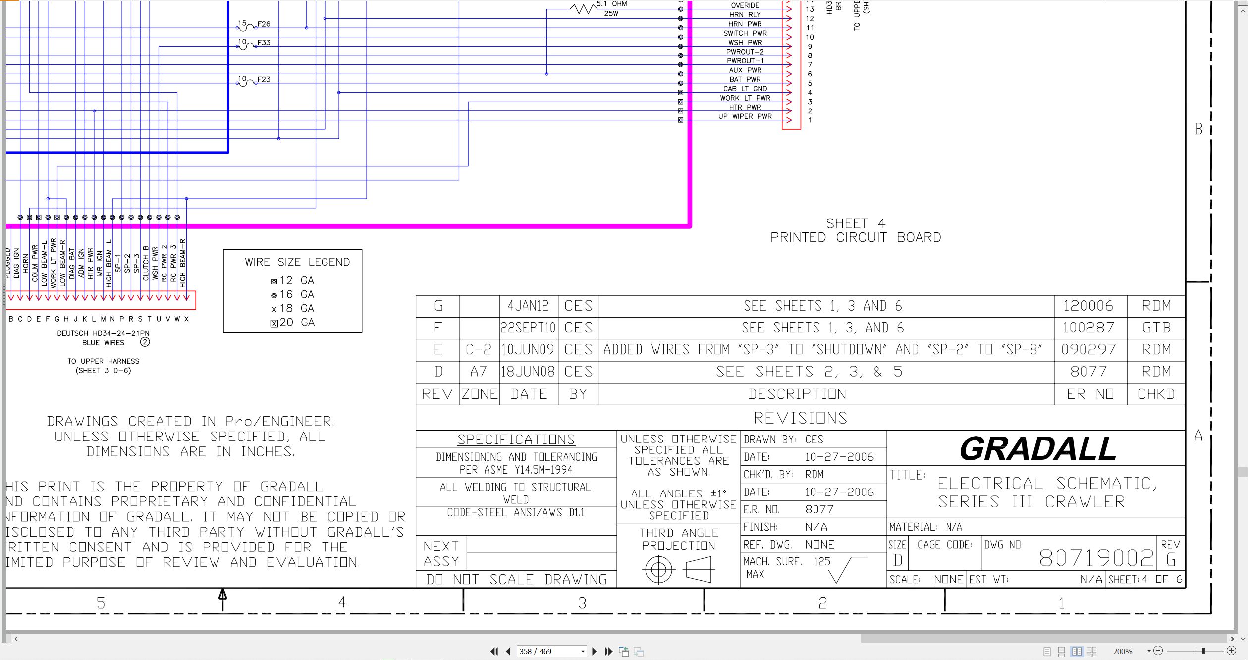
Task: Click the drawn date 10-27-2006 beside DRAWN BY
Action: [x=839, y=457]
